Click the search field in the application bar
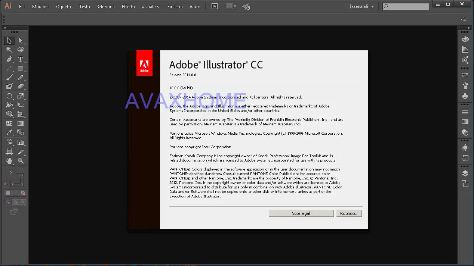The height and width of the screenshot is (266, 474). [x=406, y=6]
